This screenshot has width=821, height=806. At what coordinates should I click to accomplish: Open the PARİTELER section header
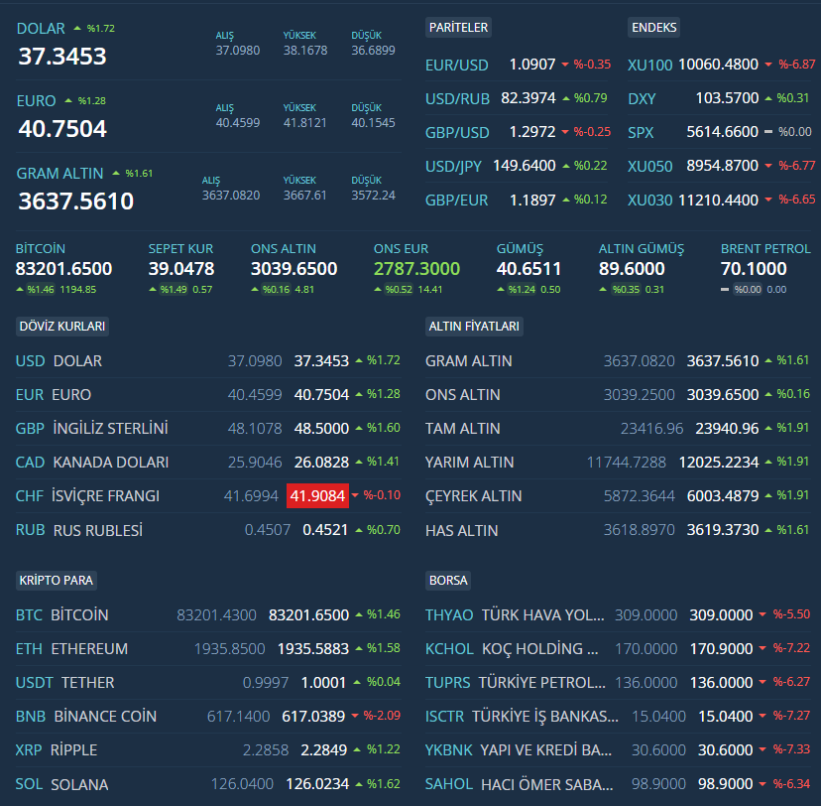tap(458, 28)
